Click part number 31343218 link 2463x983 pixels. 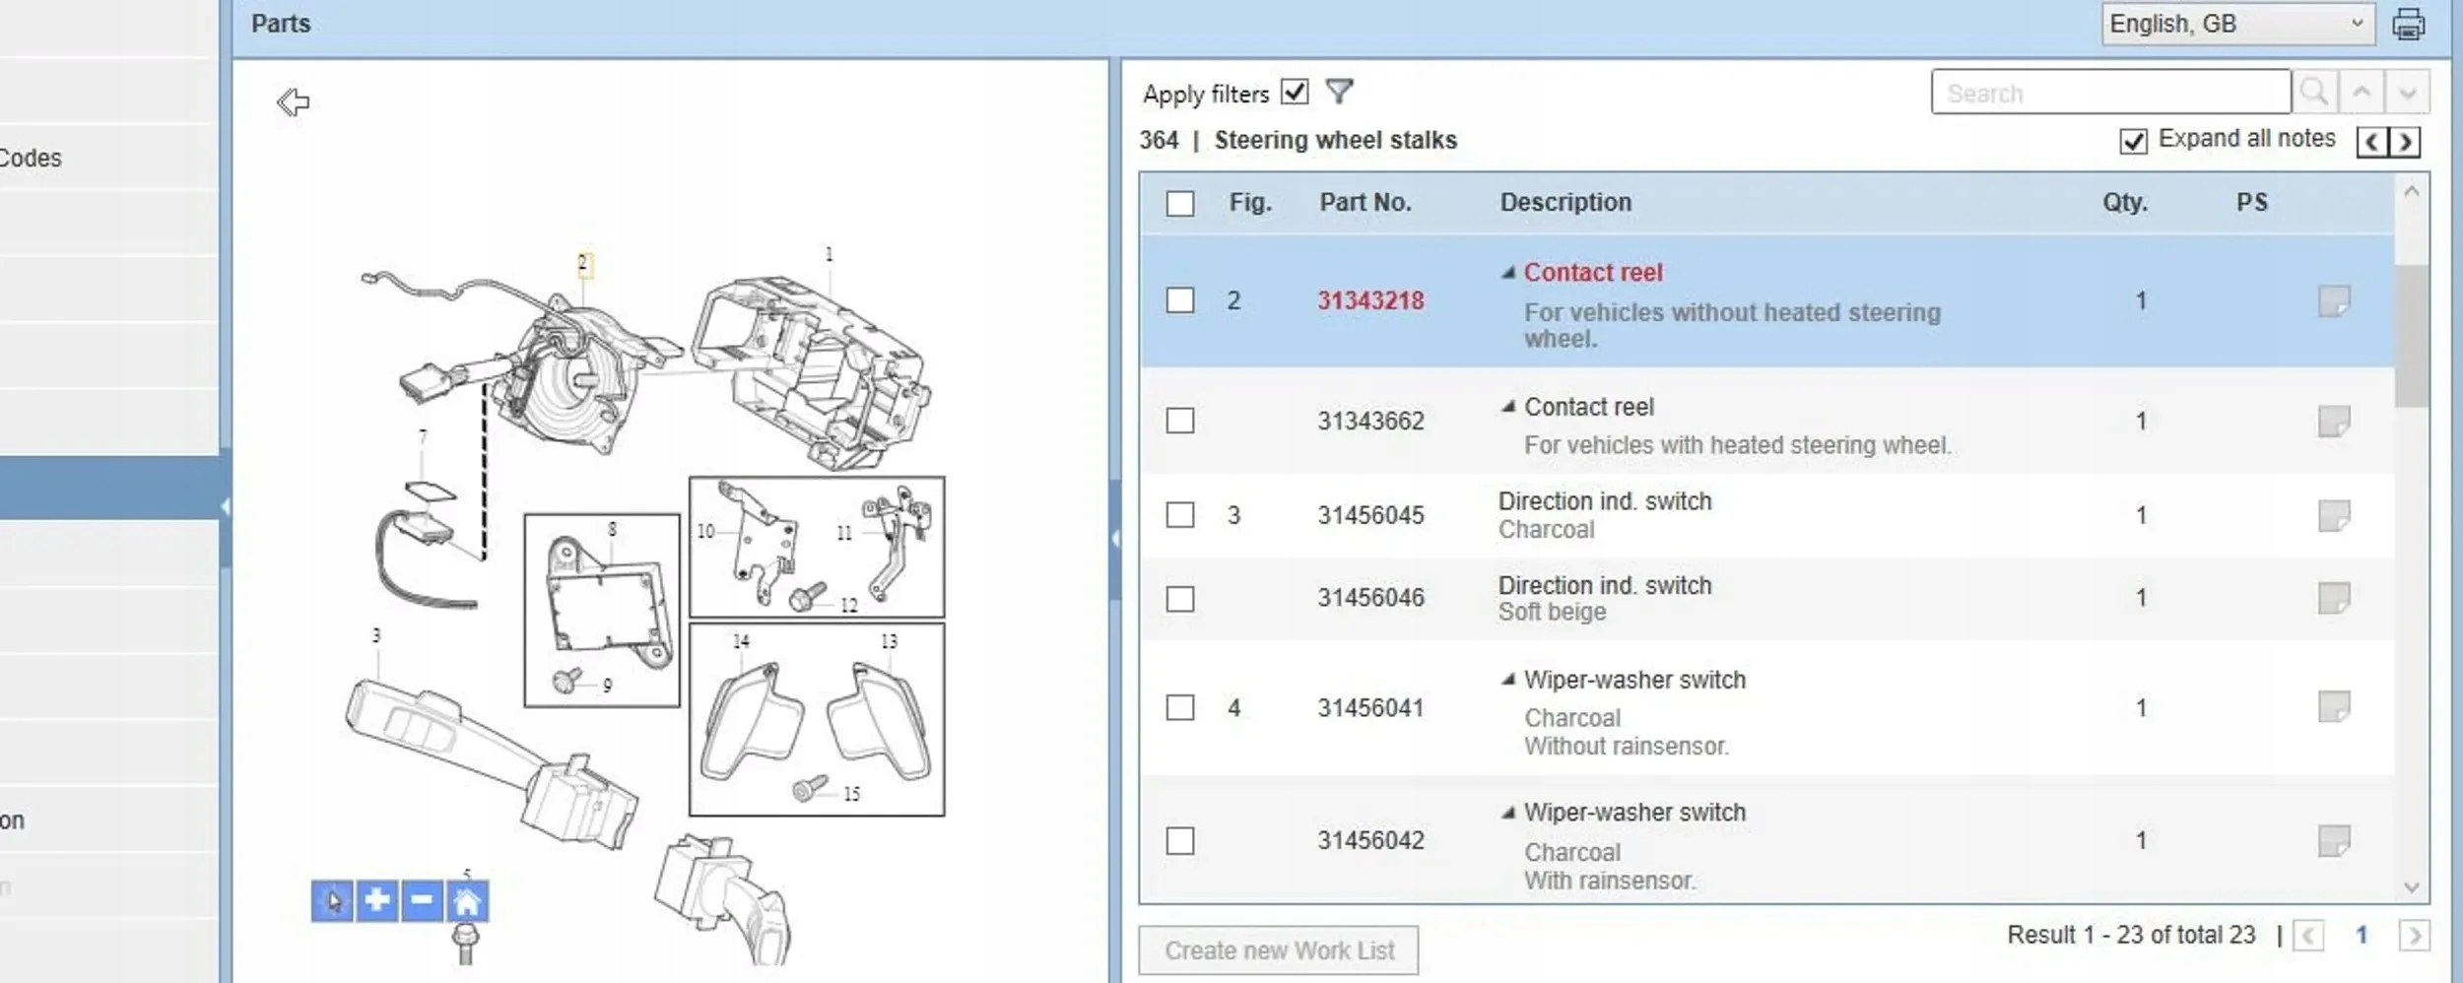1370,300
